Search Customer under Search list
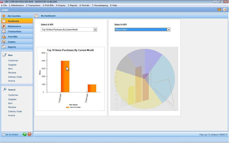 click(13, 95)
